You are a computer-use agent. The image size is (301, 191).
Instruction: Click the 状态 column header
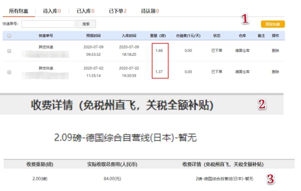tap(217, 36)
